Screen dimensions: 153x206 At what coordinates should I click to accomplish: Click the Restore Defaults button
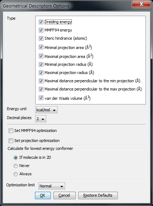(x=98, y=195)
